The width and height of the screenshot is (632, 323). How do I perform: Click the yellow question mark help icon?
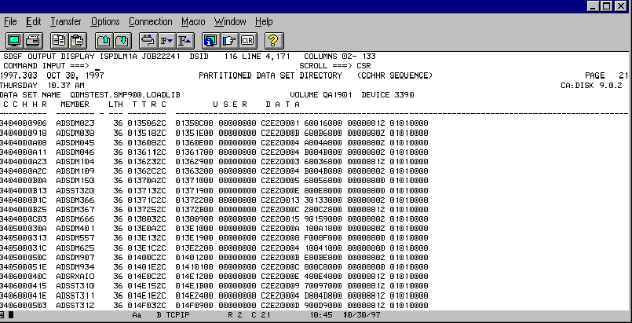(274, 41)
